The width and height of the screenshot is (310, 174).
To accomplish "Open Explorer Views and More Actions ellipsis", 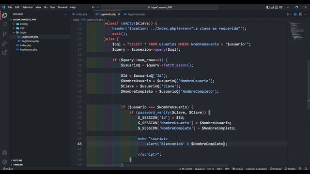I will [65, 14].
